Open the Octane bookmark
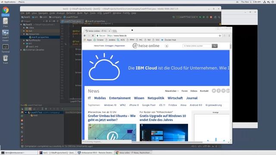276x155 pixels. [98, 40]
